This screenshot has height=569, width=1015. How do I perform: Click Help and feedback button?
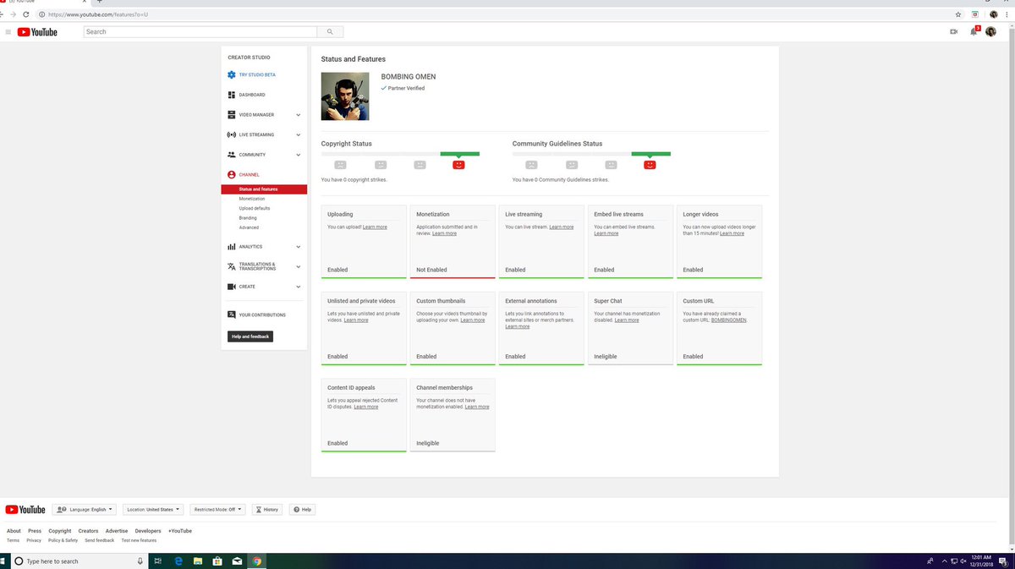(x=250, y=336)
